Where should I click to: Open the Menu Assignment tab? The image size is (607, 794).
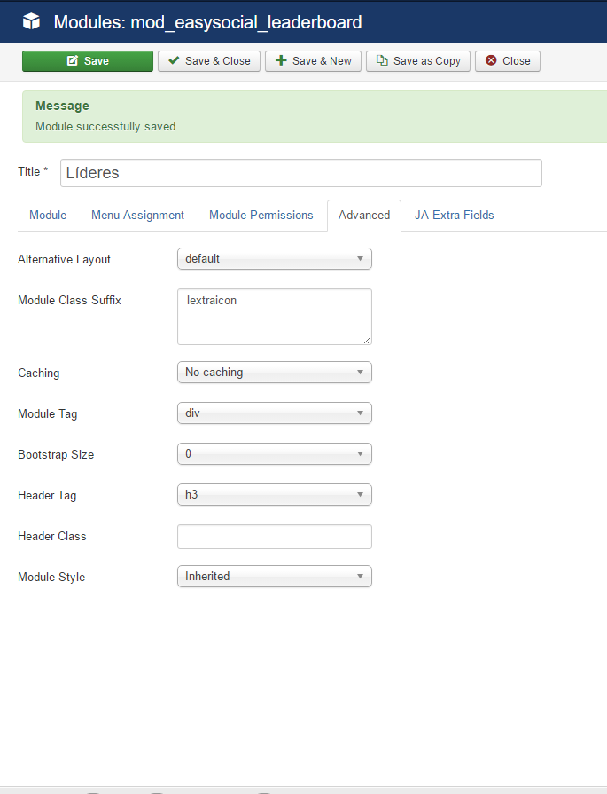point(137,216)
